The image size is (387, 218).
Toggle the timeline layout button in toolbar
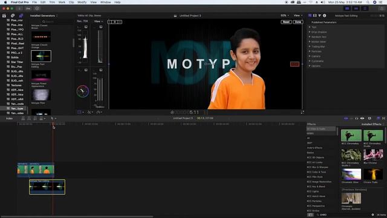click(356, 8)
